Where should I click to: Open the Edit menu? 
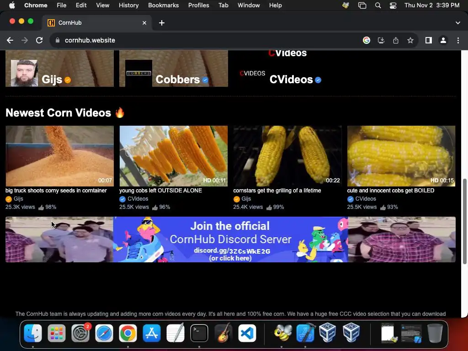click(x=81, y=5)
